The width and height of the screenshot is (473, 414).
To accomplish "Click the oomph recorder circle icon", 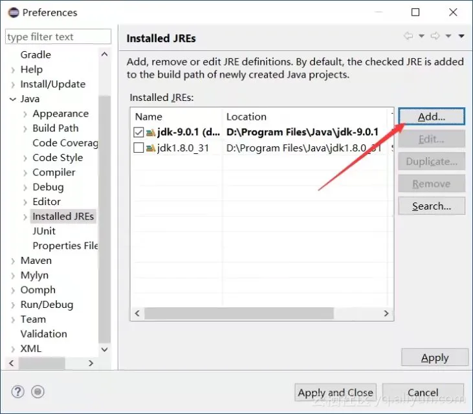I will click(x=38, y=392).
